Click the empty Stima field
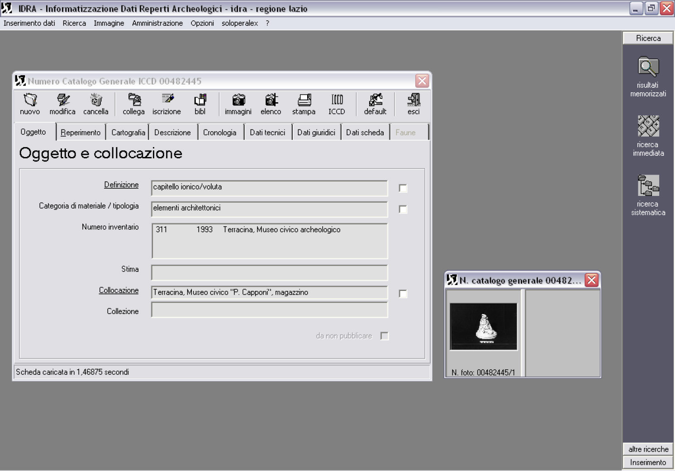The width and height of the screenshot is (675, 471). coord(269,272)
